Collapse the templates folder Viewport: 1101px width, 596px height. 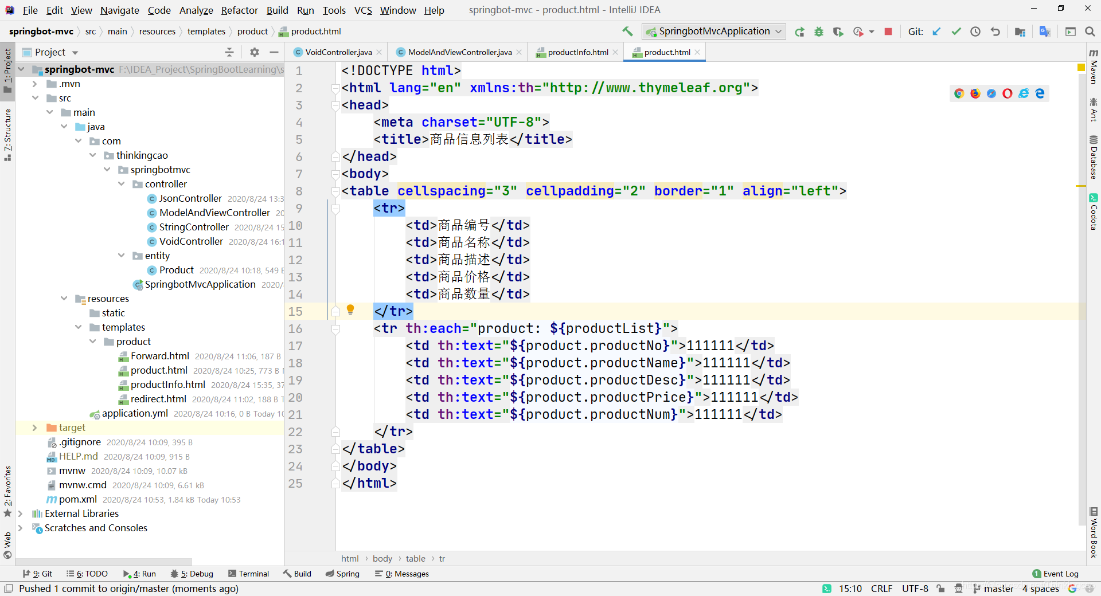coord(78,327)
